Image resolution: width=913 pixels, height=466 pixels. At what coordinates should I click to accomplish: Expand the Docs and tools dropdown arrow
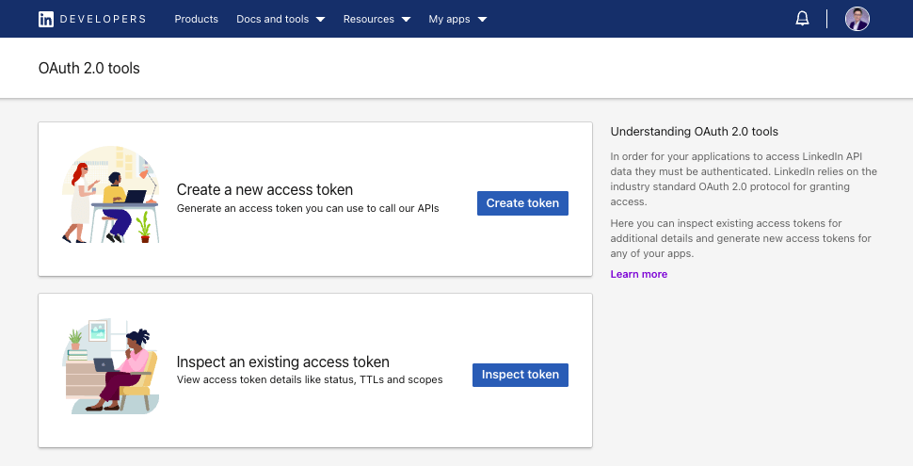click(320, 19)
